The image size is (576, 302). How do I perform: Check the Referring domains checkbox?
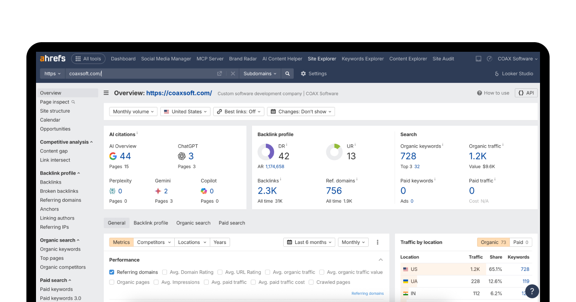(x=112, y=272)
